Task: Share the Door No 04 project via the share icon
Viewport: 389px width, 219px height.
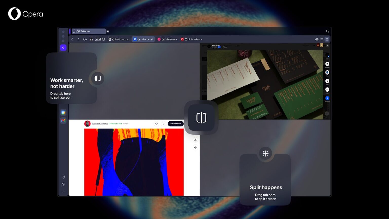Action: (x=327, y=89)
